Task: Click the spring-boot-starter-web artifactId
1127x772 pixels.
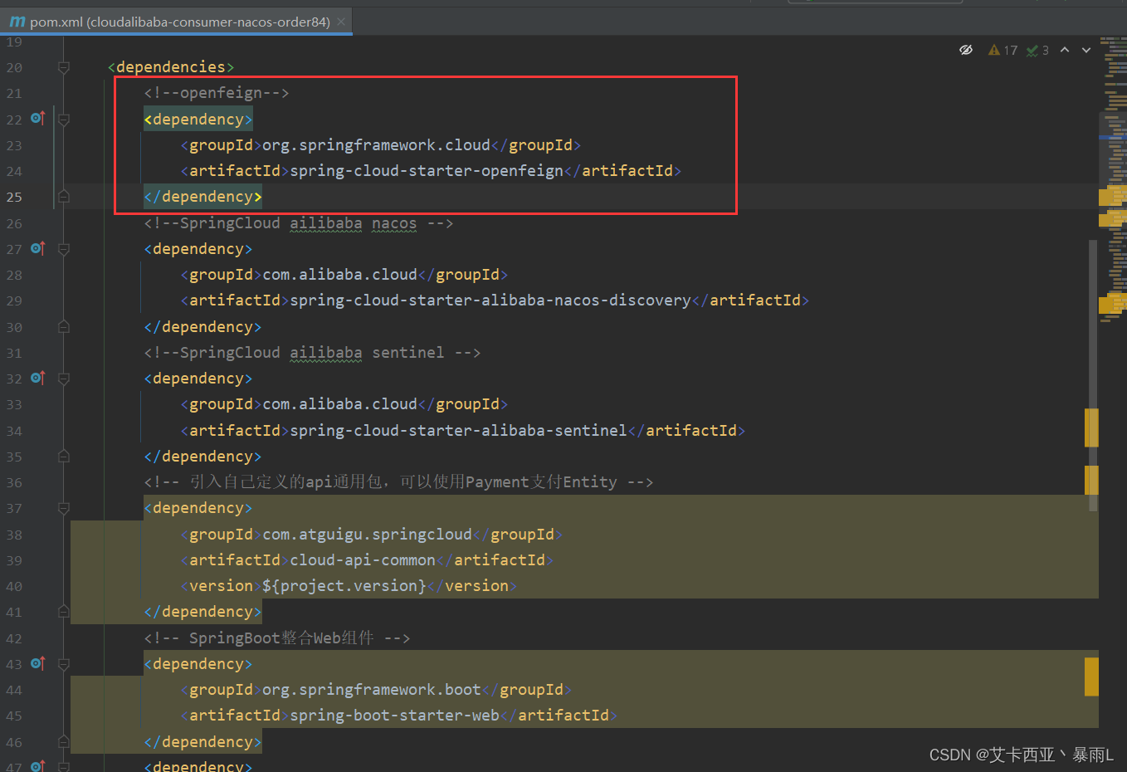Action: (394, 716)
